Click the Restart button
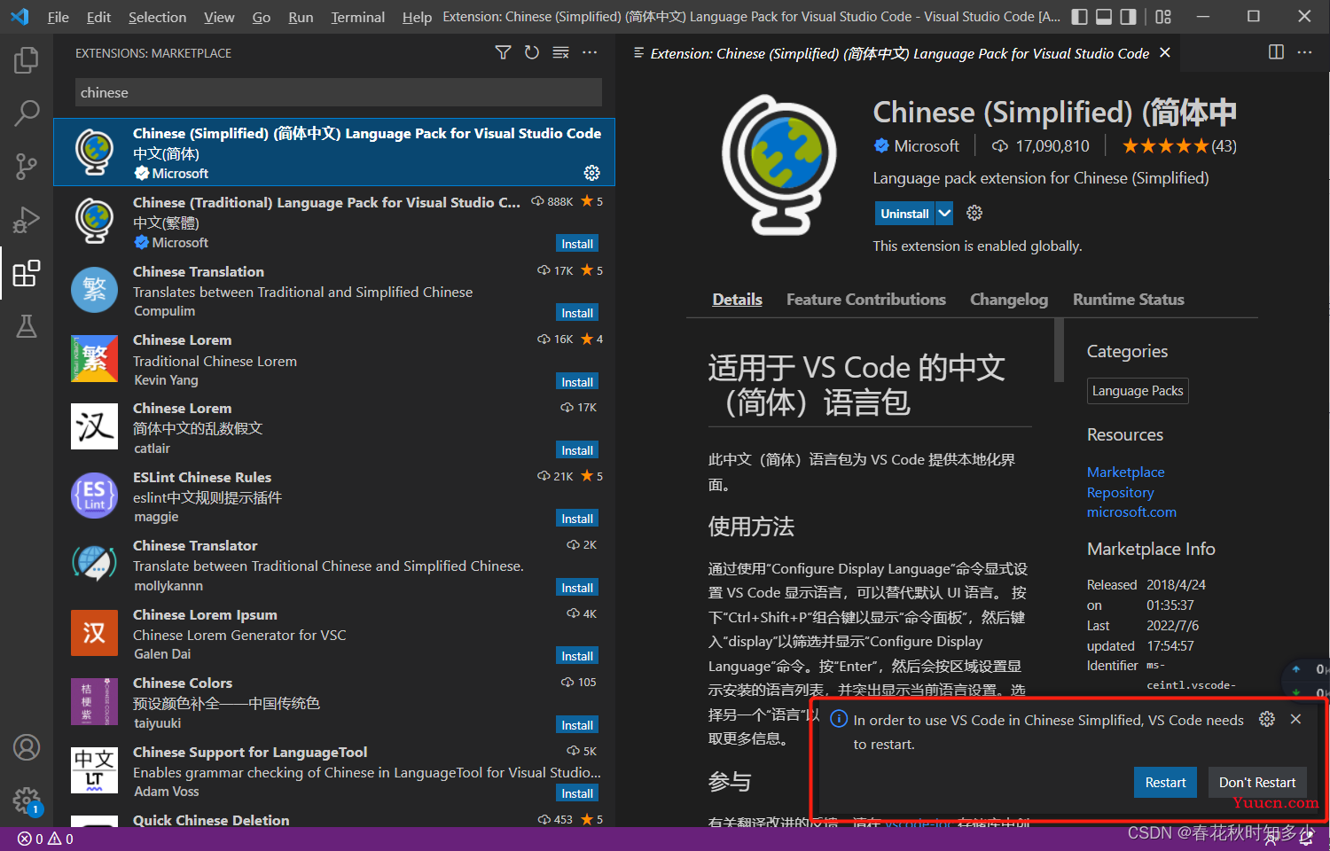Viewport: 1330px width, 851px height. (1165, 782)
